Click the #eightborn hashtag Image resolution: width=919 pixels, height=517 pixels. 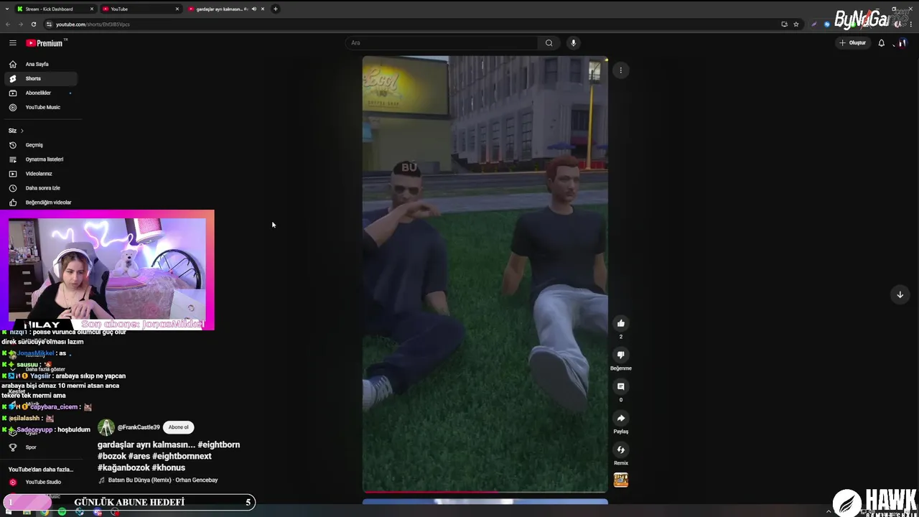[218, 445]
